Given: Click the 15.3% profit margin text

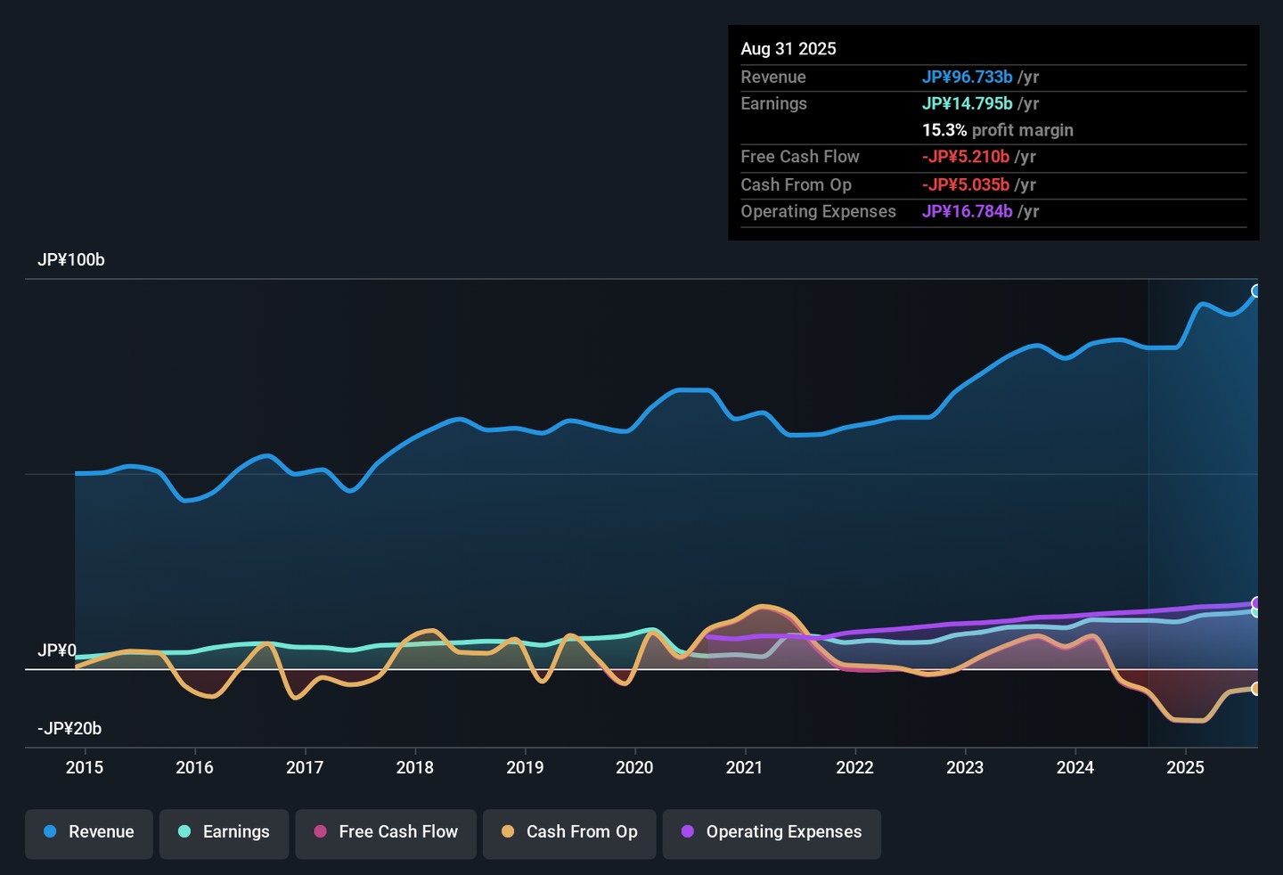Looking at the screenshot, I should [997, 130].
